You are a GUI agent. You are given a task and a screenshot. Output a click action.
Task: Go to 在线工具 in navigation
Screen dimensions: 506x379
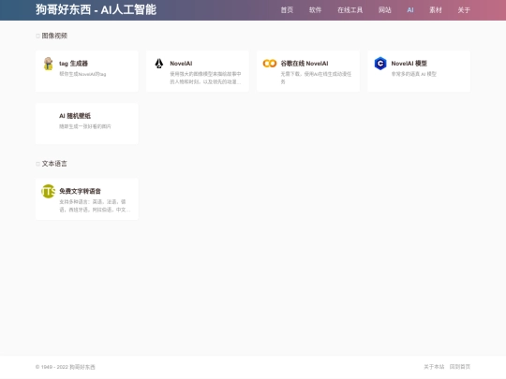click(x=350, y=10)
